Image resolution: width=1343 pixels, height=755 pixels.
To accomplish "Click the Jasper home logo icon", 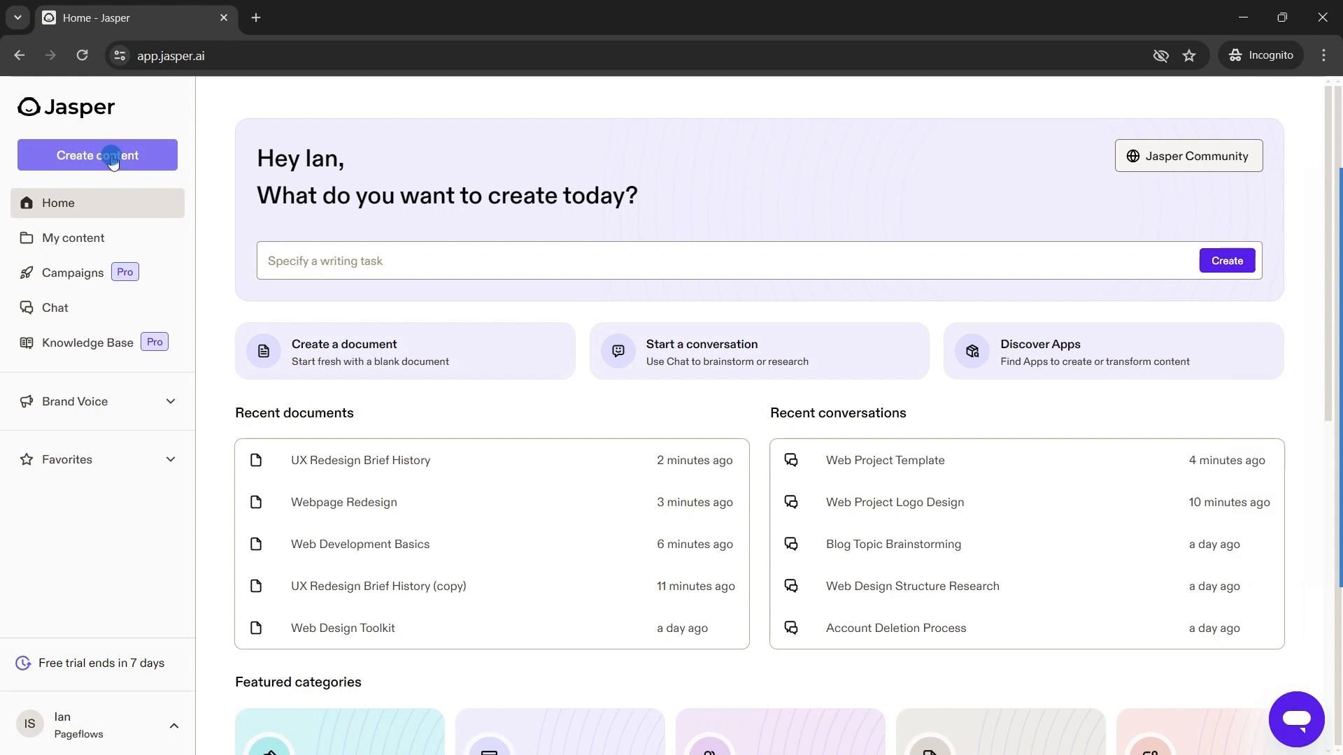I will pos(28,105).
